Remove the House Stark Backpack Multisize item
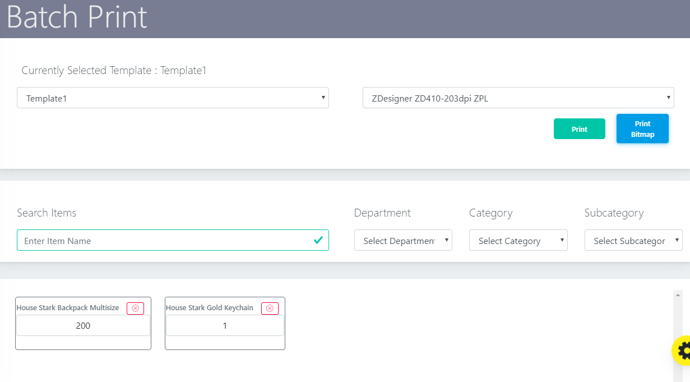Image resolution: width=690 pixels, height=382 pixels. click(x=135, y=308)
